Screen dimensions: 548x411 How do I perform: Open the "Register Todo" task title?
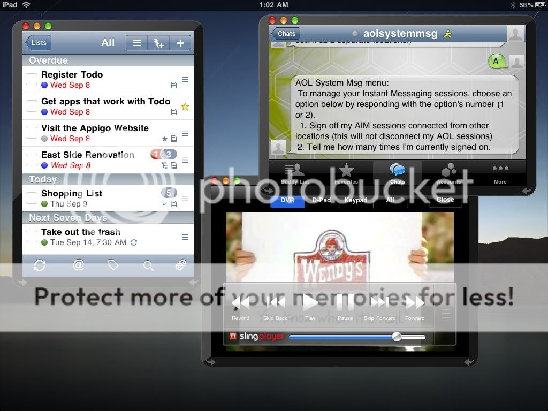point(72,74)
